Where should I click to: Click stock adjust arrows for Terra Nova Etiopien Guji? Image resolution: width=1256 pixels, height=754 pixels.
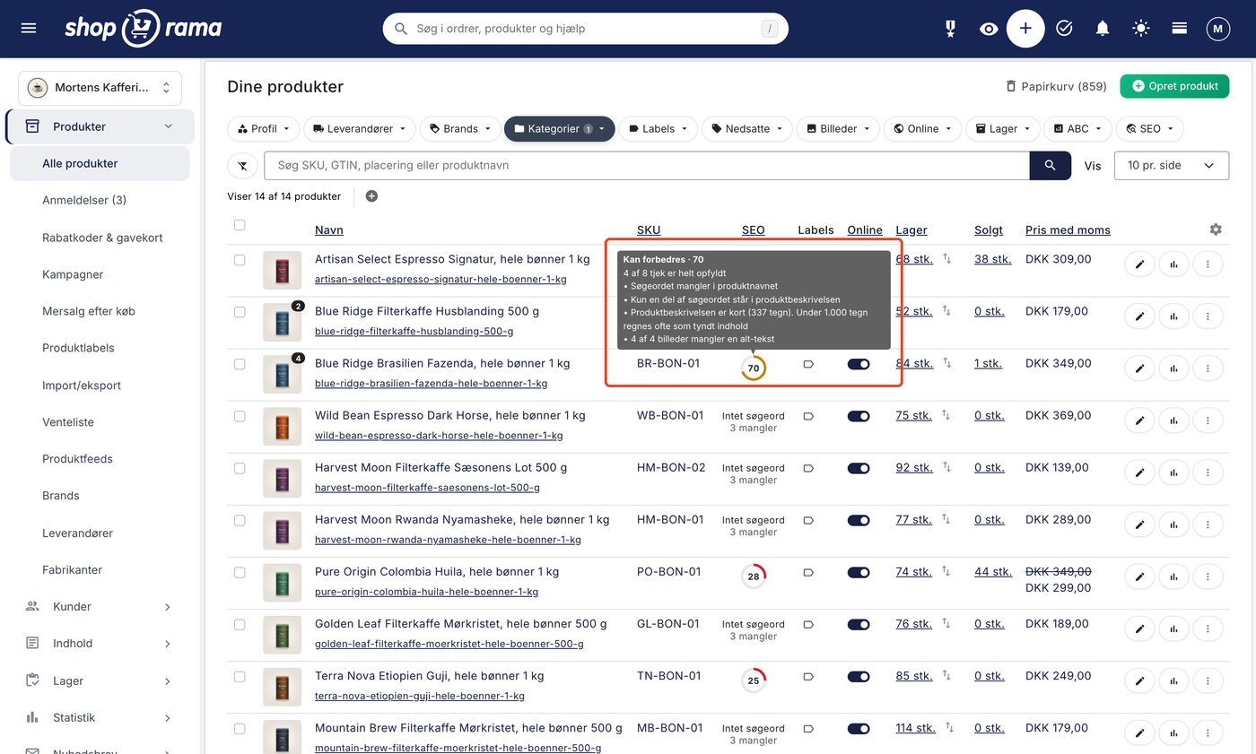point(946,676)
